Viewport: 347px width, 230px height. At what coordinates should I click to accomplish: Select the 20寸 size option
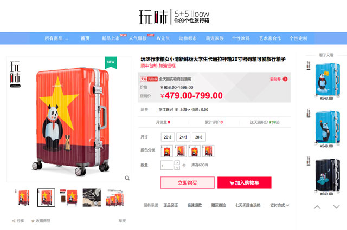pos(168,137)
